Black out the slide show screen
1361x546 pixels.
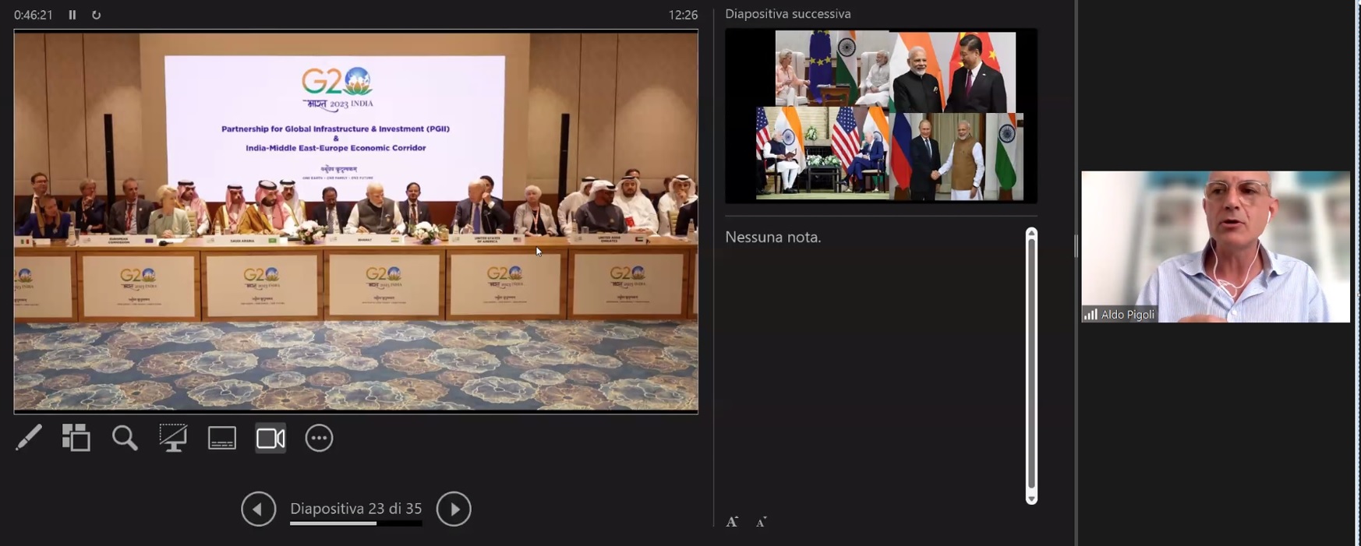click(x=173, y=438)
